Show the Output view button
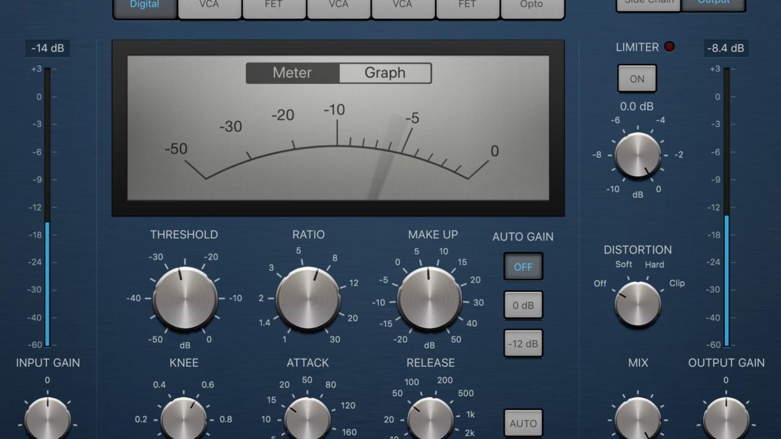The image size is (781, 439). (x=713, y=5)
